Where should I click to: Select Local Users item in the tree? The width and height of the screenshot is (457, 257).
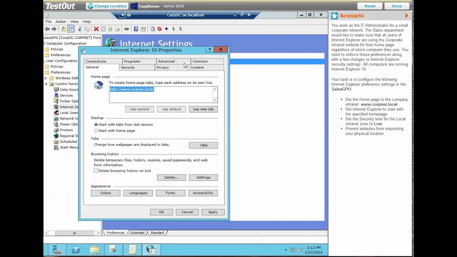66,112
